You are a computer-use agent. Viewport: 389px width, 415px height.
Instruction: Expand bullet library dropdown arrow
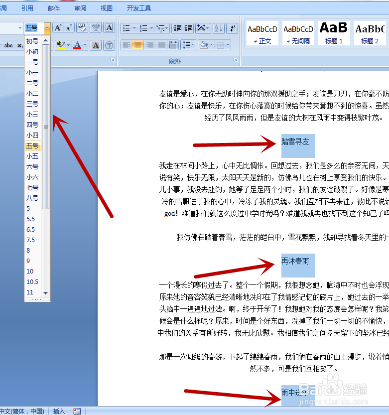(x=134, y=28)
